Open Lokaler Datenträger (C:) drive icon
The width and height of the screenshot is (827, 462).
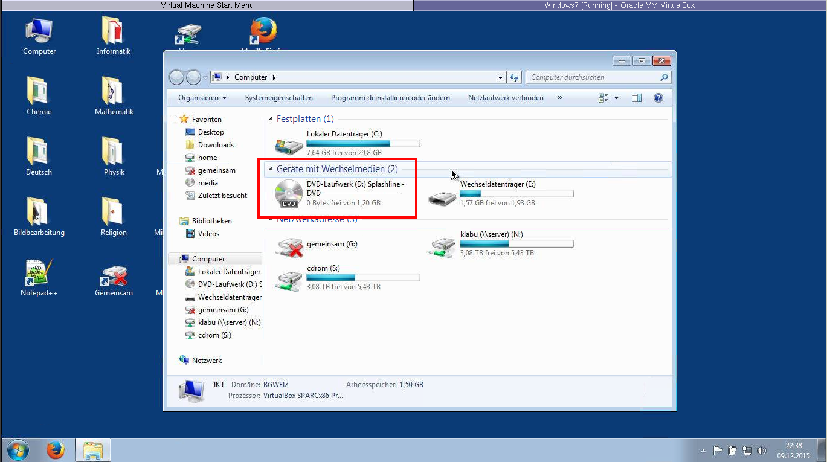click(x=289, y=144)
